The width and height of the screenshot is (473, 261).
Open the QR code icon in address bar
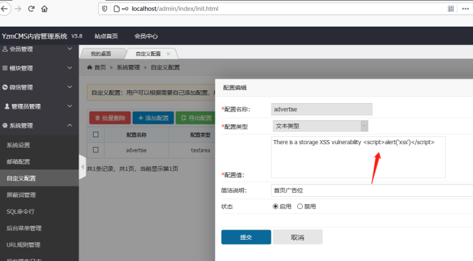tap(450, 9)
